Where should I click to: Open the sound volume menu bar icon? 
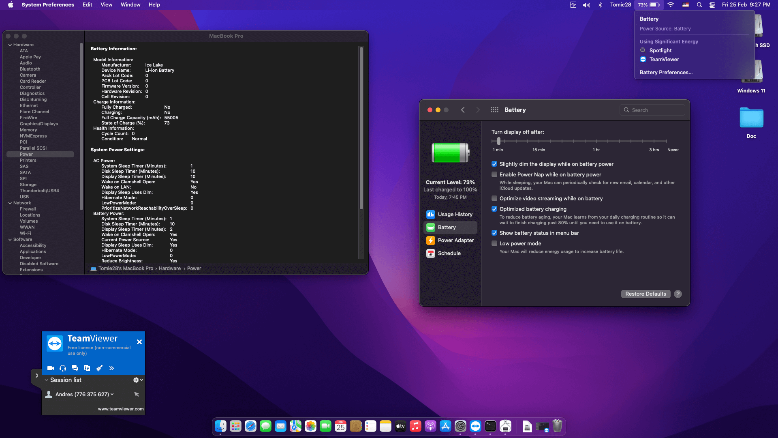pyautogui.click(x=586, y=5)
